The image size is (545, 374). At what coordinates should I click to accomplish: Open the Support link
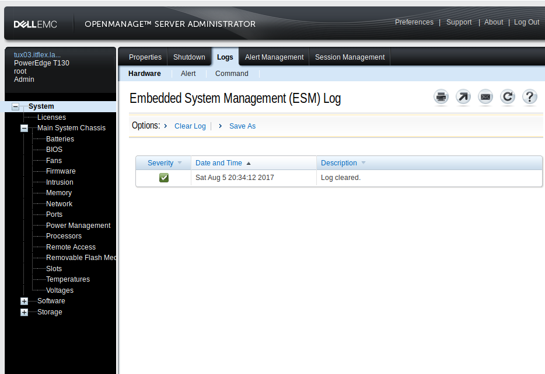tap(459, 22)
